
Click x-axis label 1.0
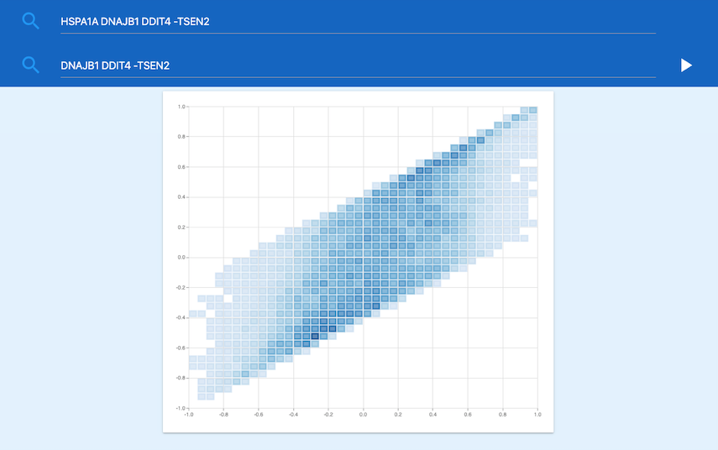(537, 415)
